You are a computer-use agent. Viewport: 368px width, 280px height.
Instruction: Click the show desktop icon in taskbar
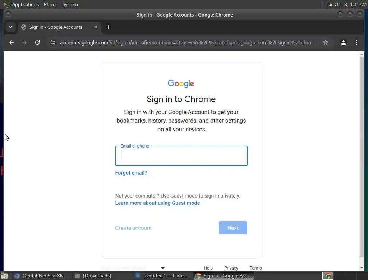pos(4,276)
